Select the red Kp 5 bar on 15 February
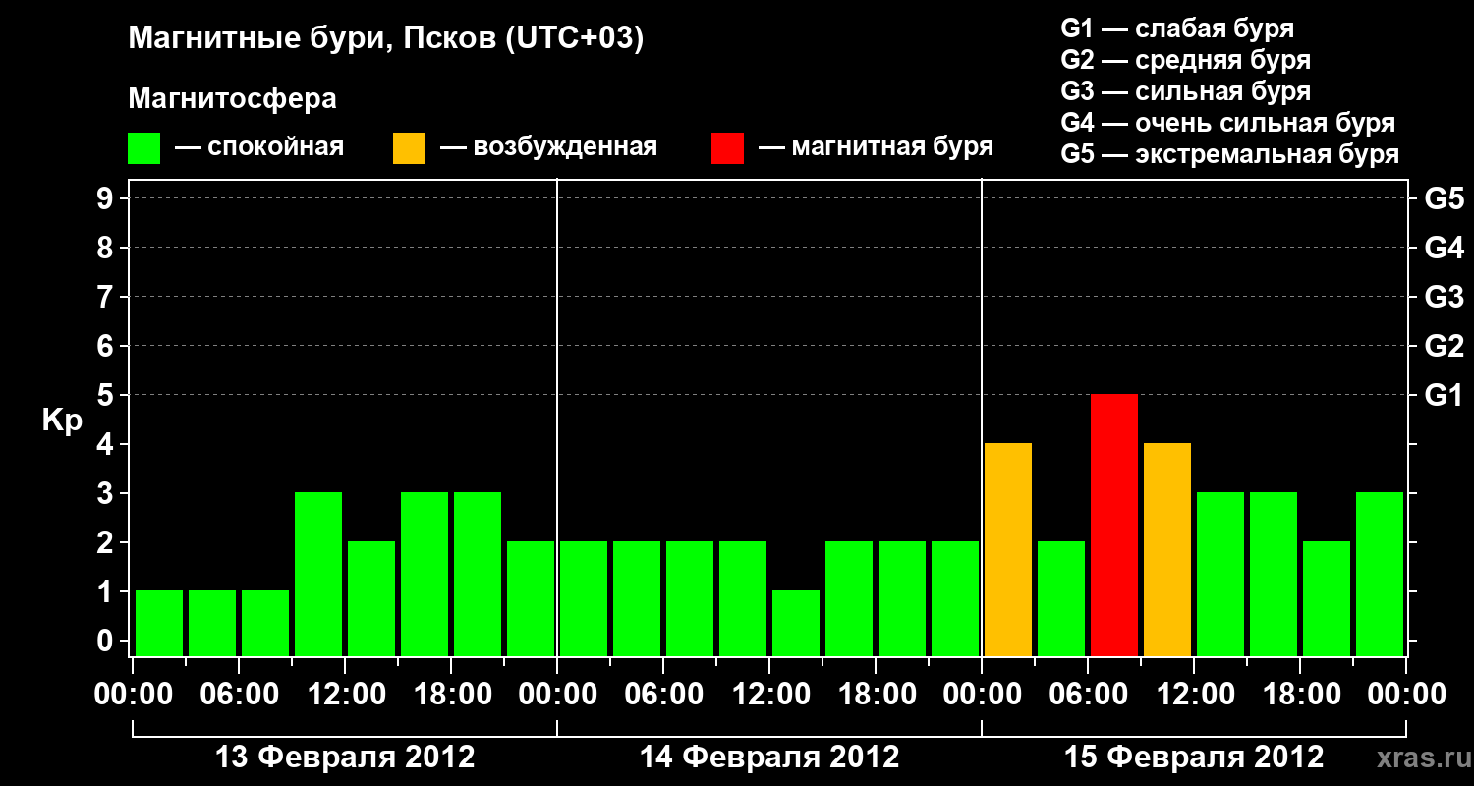 pos(1114,525)
